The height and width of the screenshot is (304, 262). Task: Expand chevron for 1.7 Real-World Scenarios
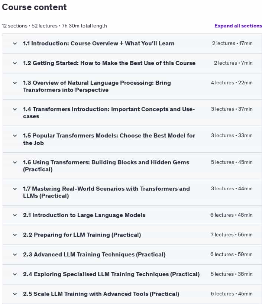pos(15,189)
